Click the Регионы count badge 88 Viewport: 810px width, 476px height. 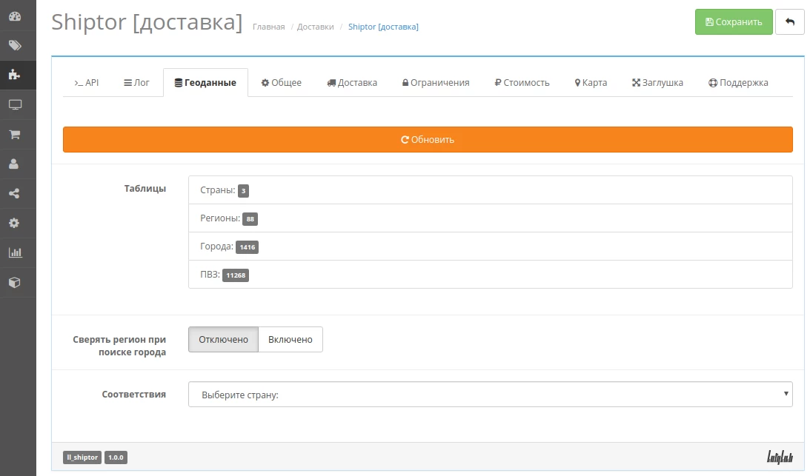250,219
